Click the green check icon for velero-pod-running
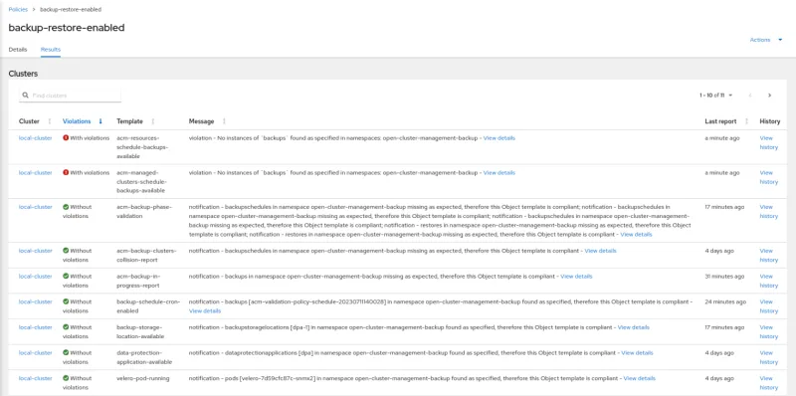This screenshot has width=796, height=396. 66,378
